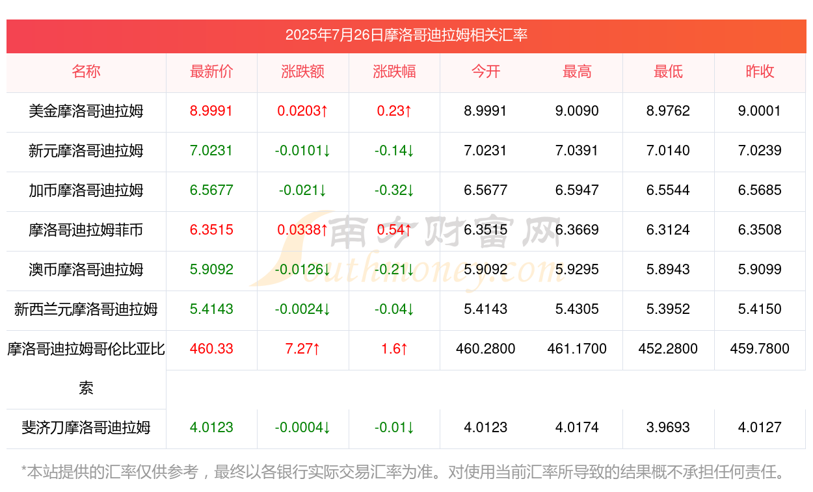Select high value 5.9295
The height and width of the screenshot is (492, 813).
(x=577, y=270)
